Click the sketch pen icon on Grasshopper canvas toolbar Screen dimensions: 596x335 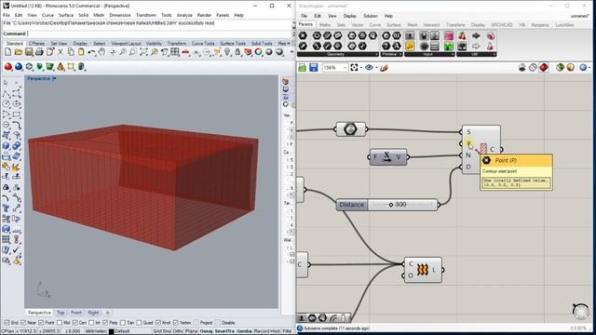point(384,68)
